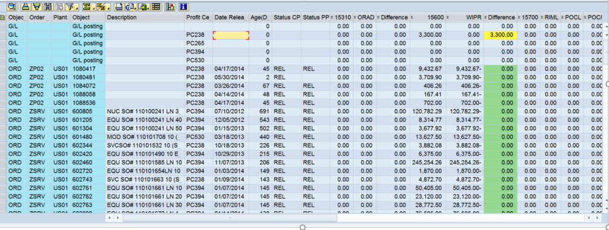The image size is (609, 230).
Task: Click the empty highlighted Date Release cell
Action: click(231, 35)
